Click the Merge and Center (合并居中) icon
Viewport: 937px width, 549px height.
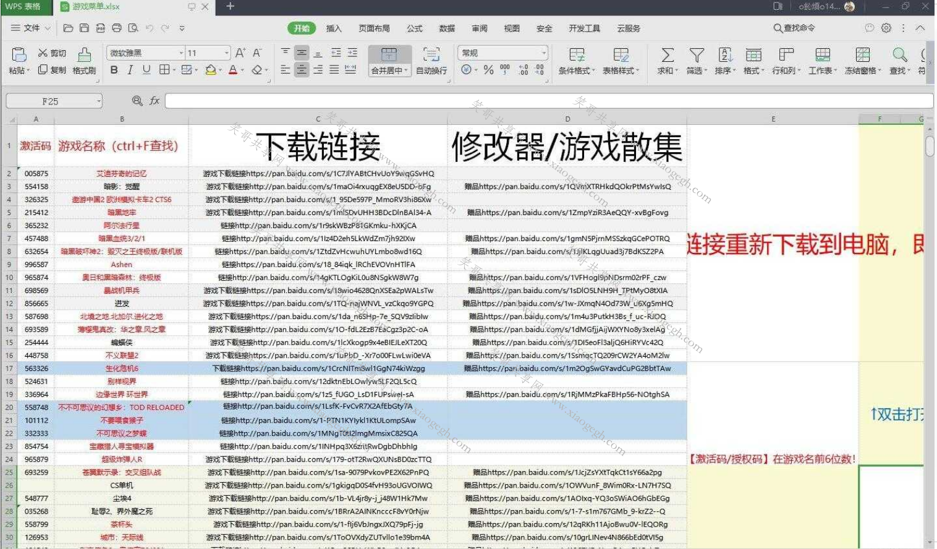click(389, 54)
